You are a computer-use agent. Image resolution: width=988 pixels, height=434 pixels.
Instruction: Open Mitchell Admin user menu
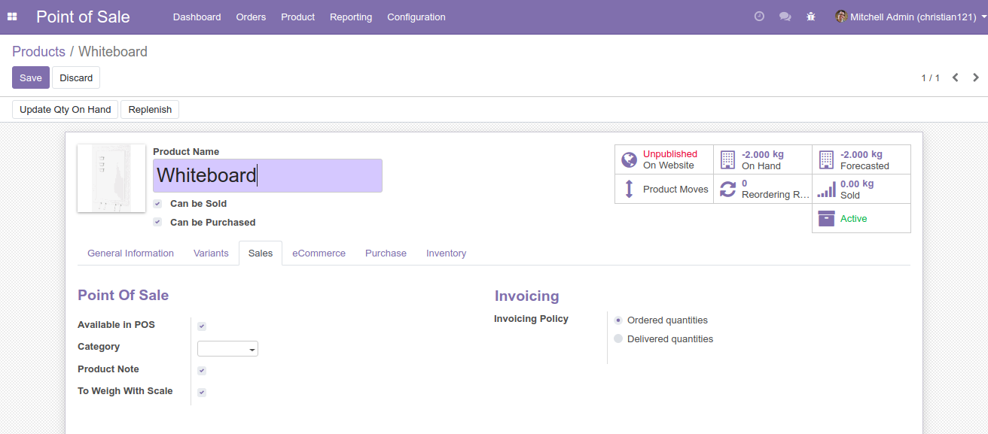click(x=911, y=17)
